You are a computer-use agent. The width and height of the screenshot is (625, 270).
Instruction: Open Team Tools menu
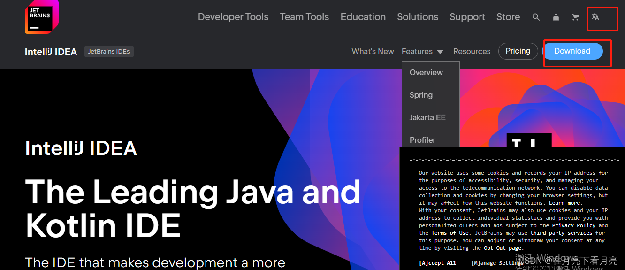point(305,17)
